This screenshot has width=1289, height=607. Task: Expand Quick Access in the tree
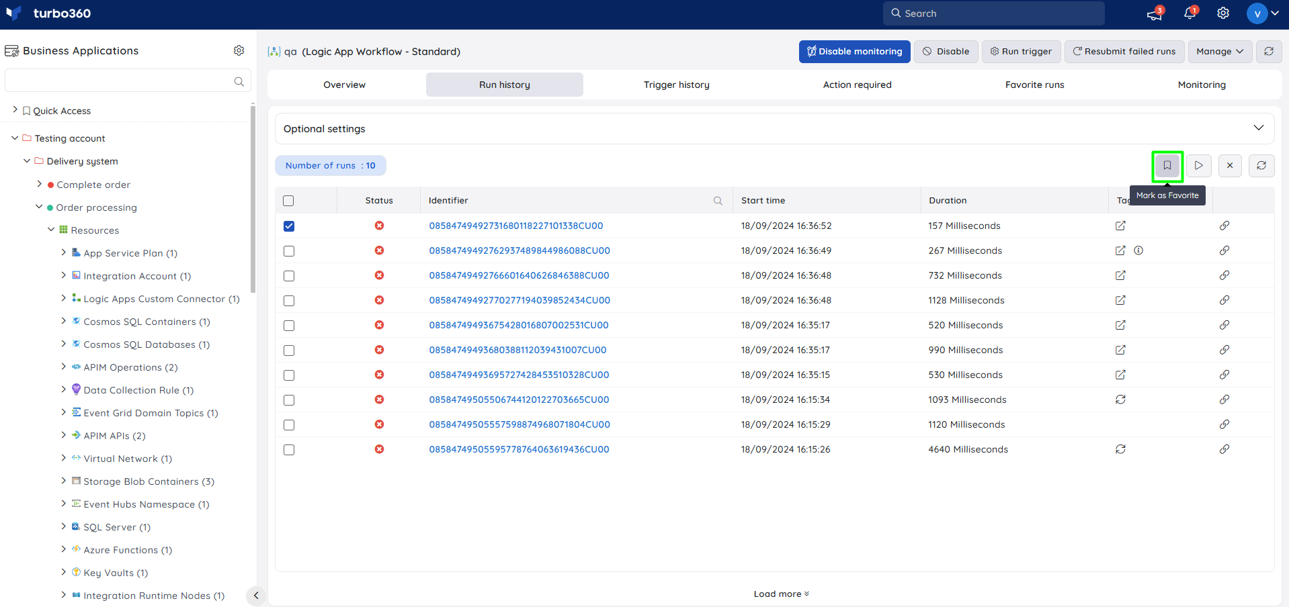click(15, 109)
